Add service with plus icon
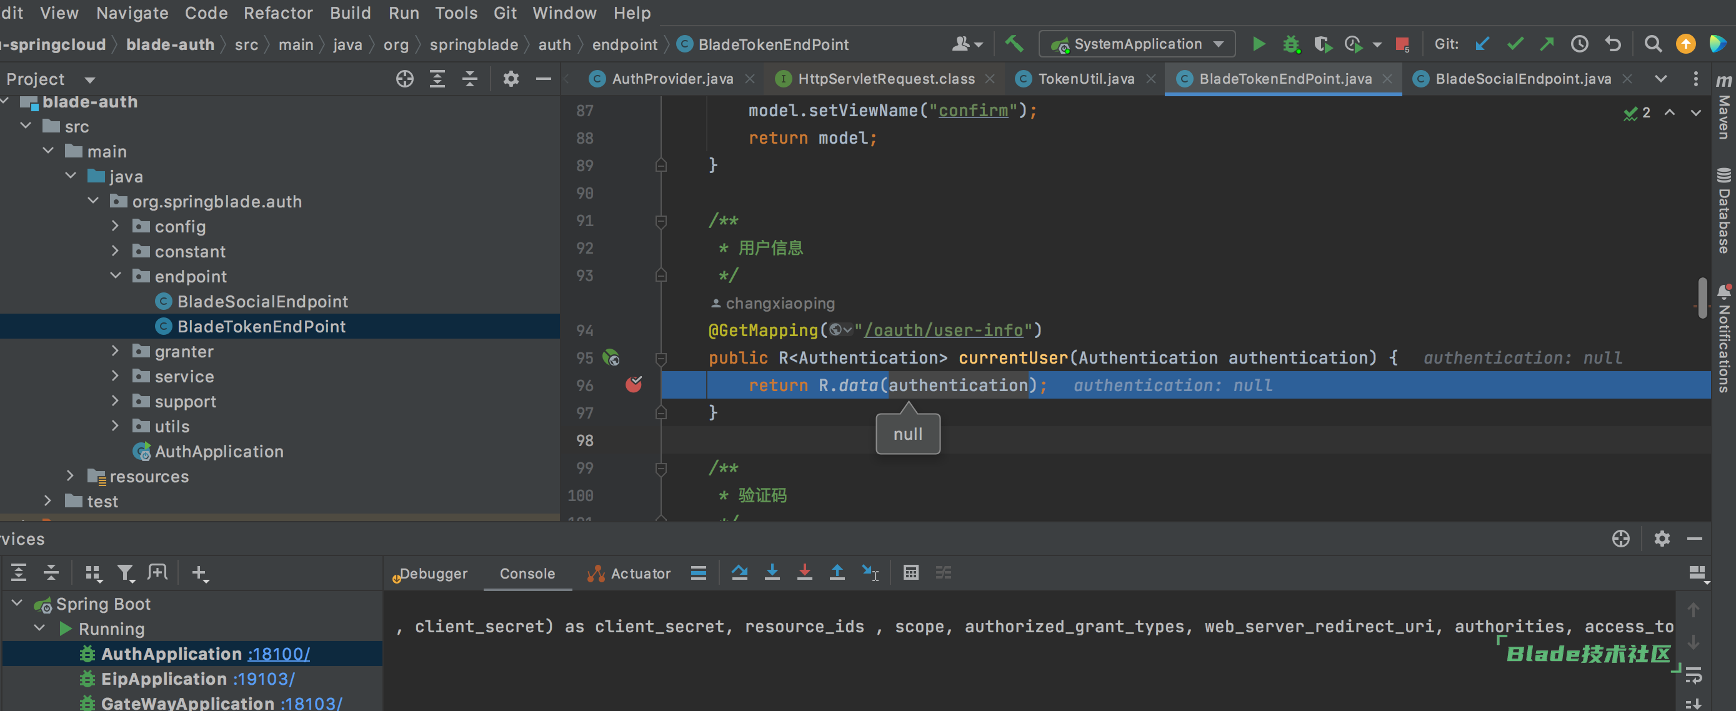Screen dimensions: 1736x711 tap(199, 574)
